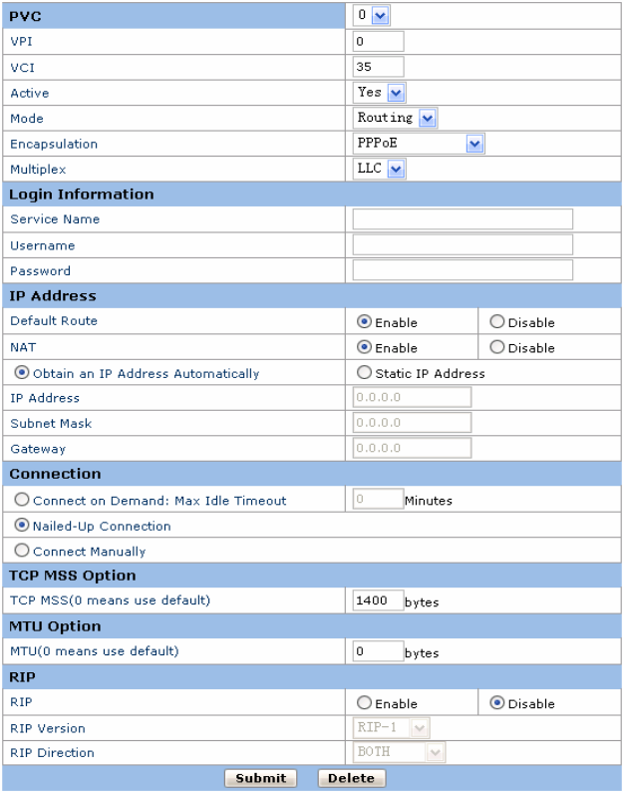Image resolution: width=623 pixels, height=792 pixels.
Task: Click the Gateway field
Action: [412, 448]
